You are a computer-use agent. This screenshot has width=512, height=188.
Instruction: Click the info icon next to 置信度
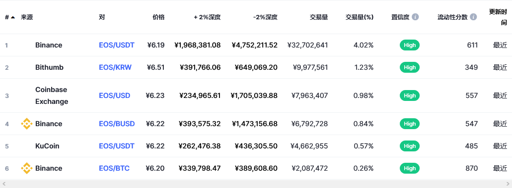coord(415,17)
